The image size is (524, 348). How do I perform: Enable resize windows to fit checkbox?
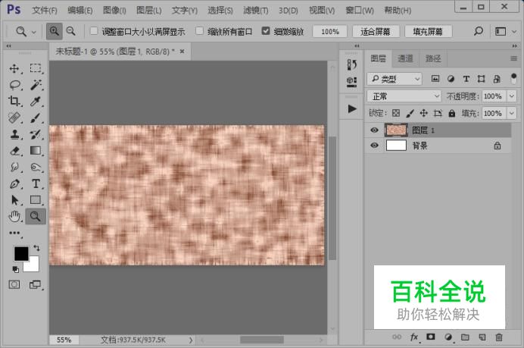pyautogui.click(x=94, y=31)
